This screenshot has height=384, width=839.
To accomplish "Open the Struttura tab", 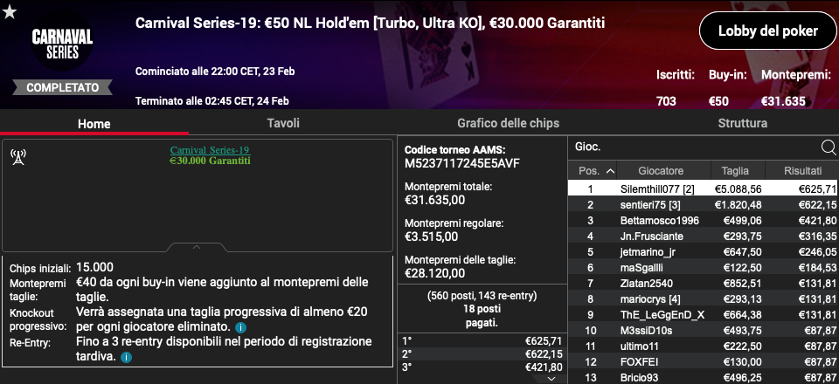I will tap(742, 123).
